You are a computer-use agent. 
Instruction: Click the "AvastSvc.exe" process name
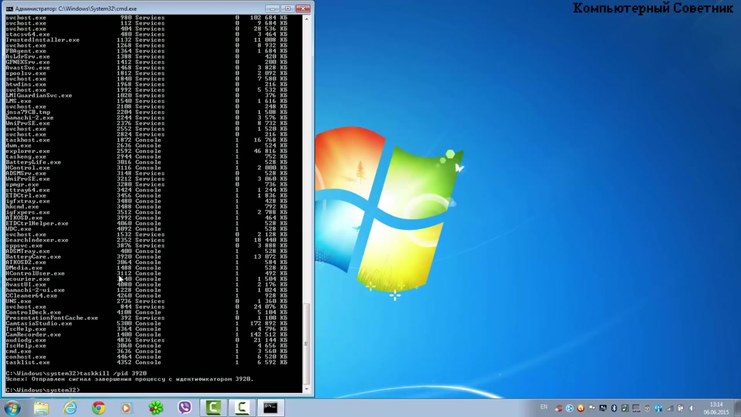[27, 68]
